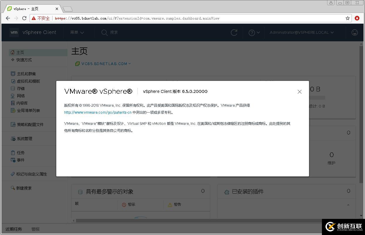Screen dimensions: 365x235
Task: Click the 已安装的插件 plugin icon
Action: click(226, 192)
